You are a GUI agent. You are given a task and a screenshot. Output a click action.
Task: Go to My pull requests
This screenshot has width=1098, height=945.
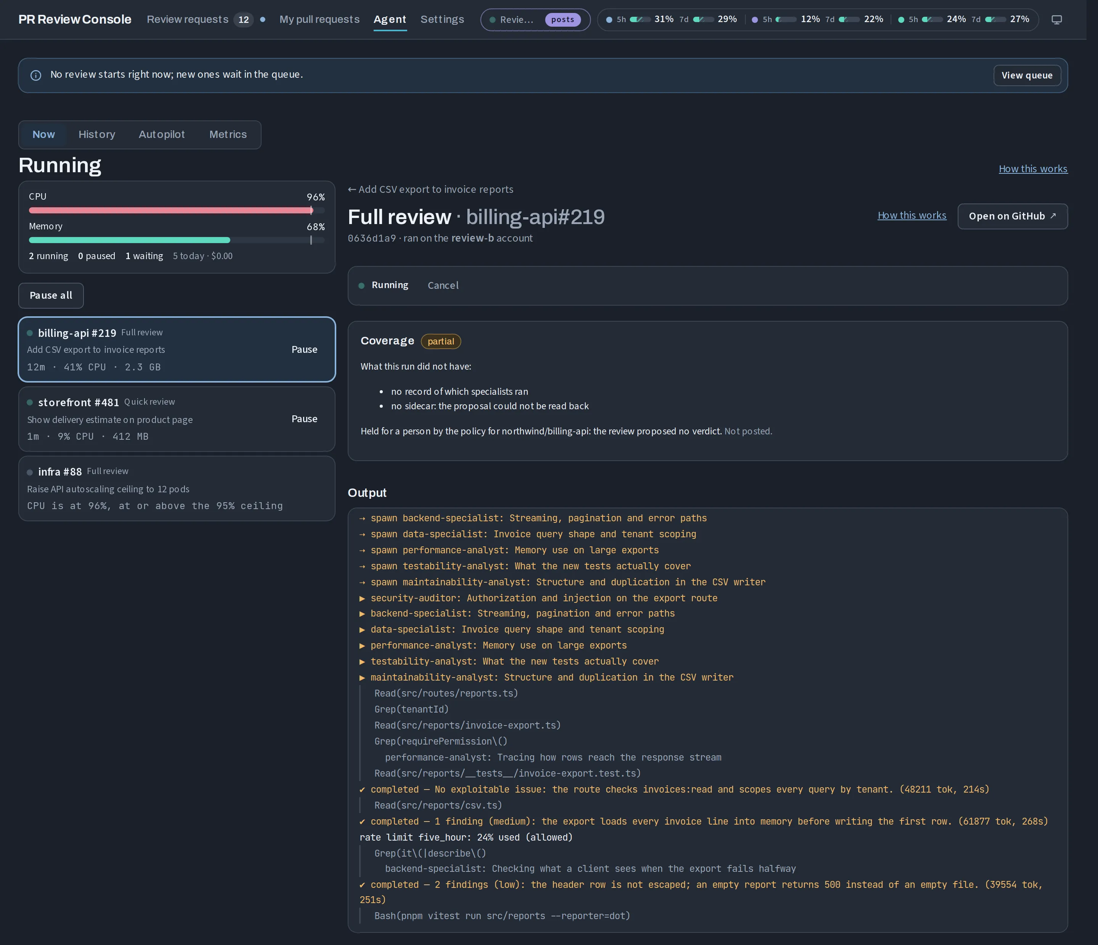point(319,19)
